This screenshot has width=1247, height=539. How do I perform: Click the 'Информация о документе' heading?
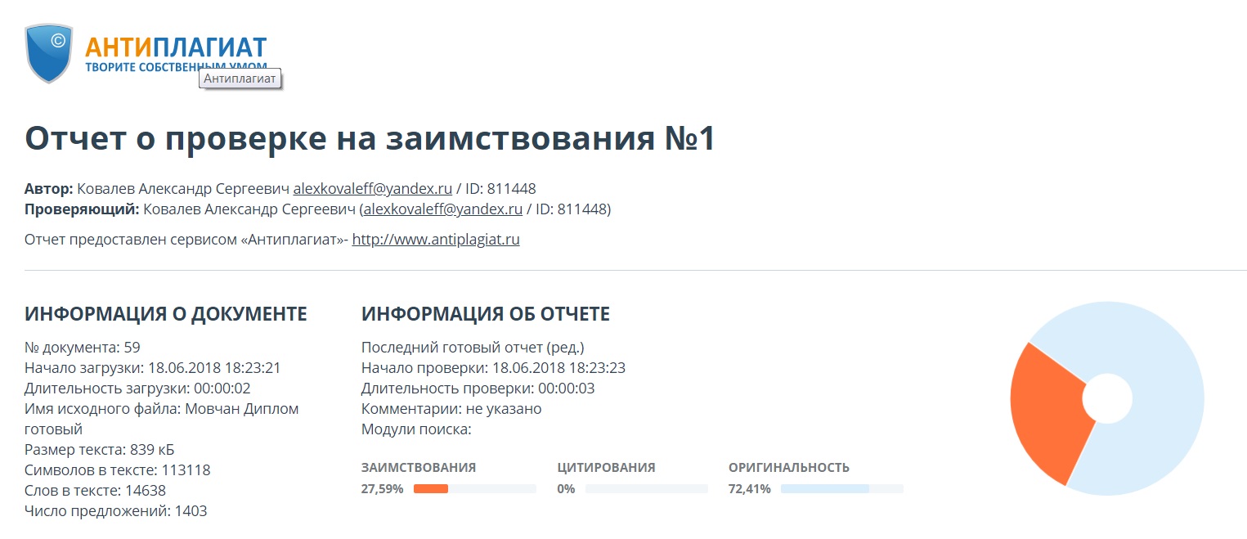click(x=166, y=313)
